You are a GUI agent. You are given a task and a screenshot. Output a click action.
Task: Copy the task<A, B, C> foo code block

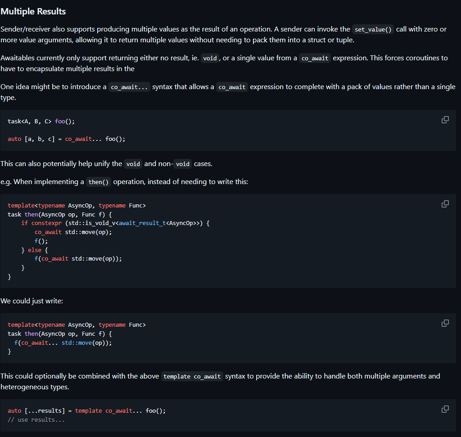[x=445, y=120]
